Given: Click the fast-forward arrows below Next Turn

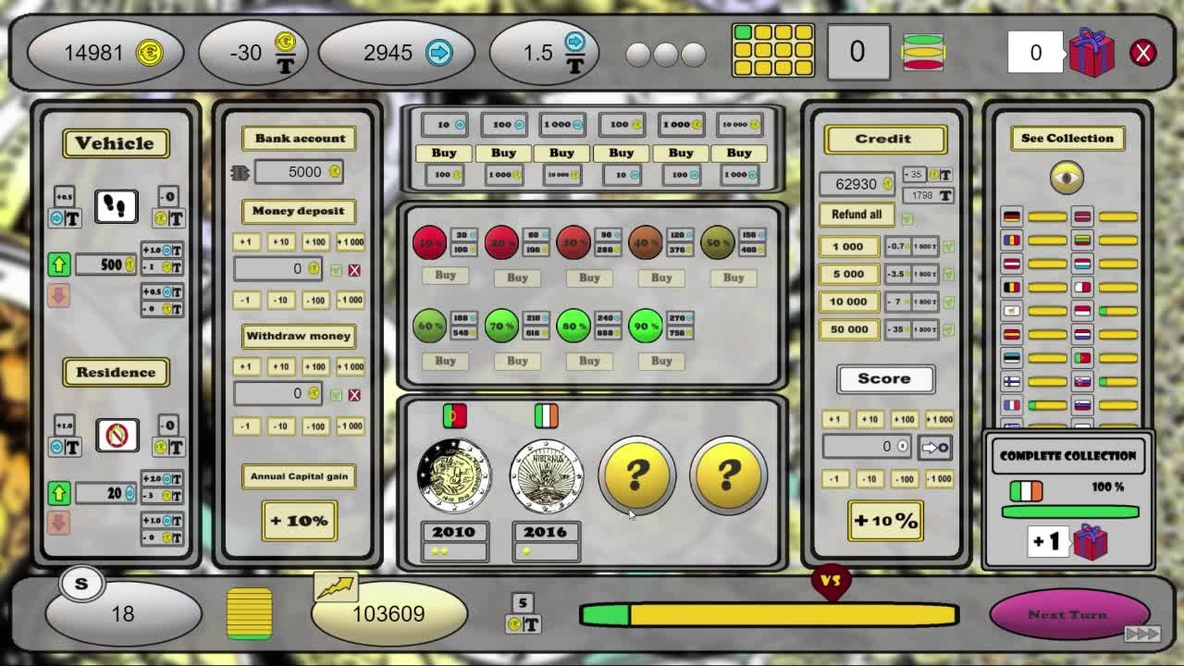Looking at the screenshot, I should pos(1141,634).
